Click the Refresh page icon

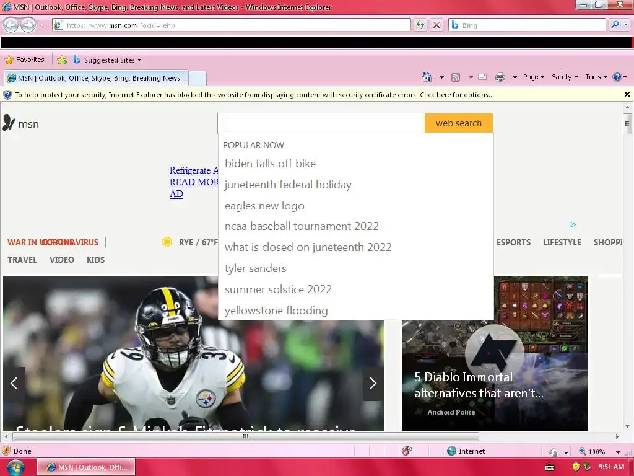(420, 25)
